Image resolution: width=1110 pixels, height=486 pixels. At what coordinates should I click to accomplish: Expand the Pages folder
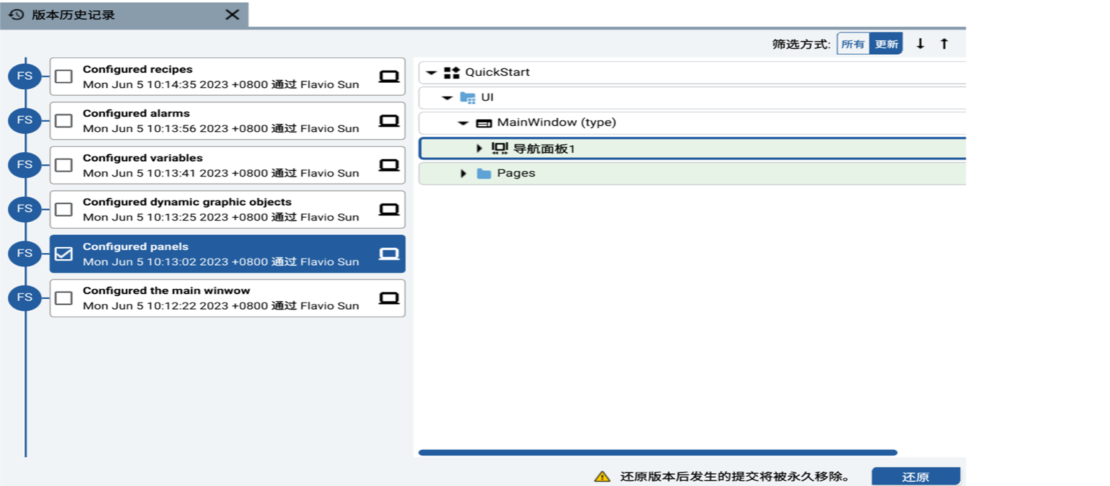[x=463, y=173]
